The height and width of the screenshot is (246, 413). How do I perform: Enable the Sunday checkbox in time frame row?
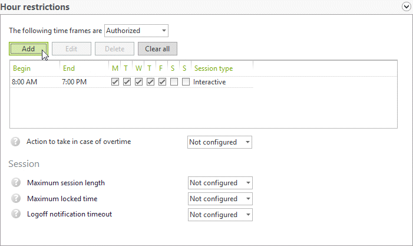[x=186, y=82]
